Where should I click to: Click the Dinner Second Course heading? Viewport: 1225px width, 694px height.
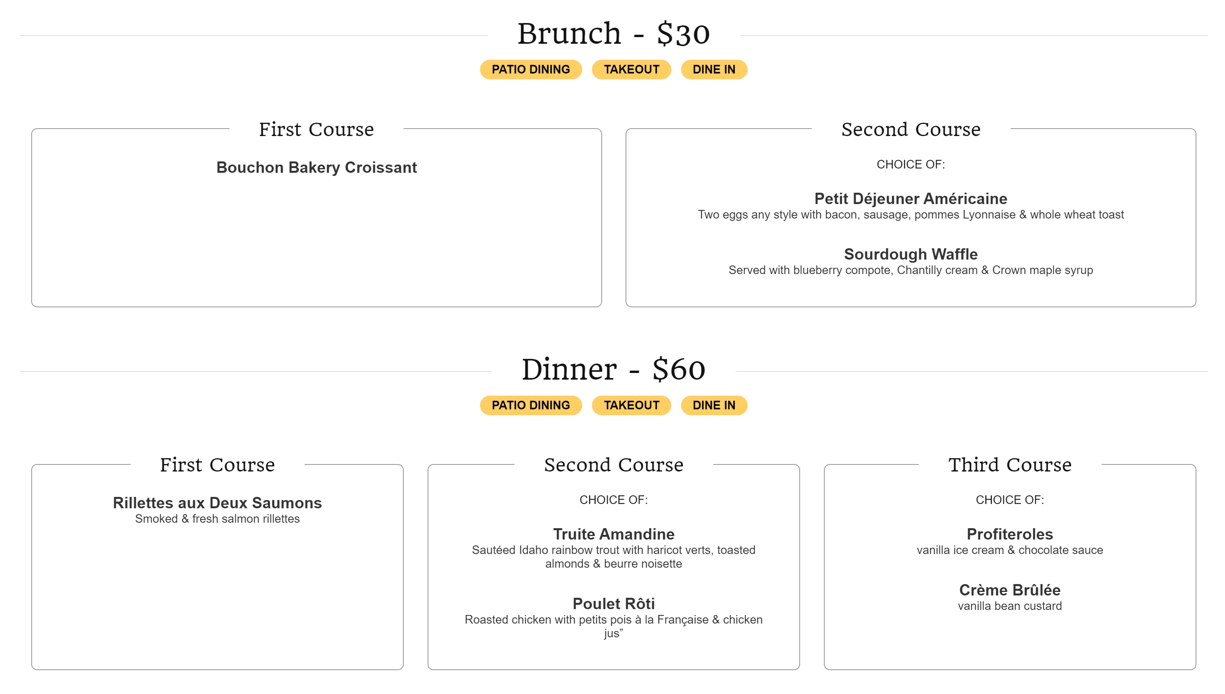pyautogui.click(x=613, y=465)
